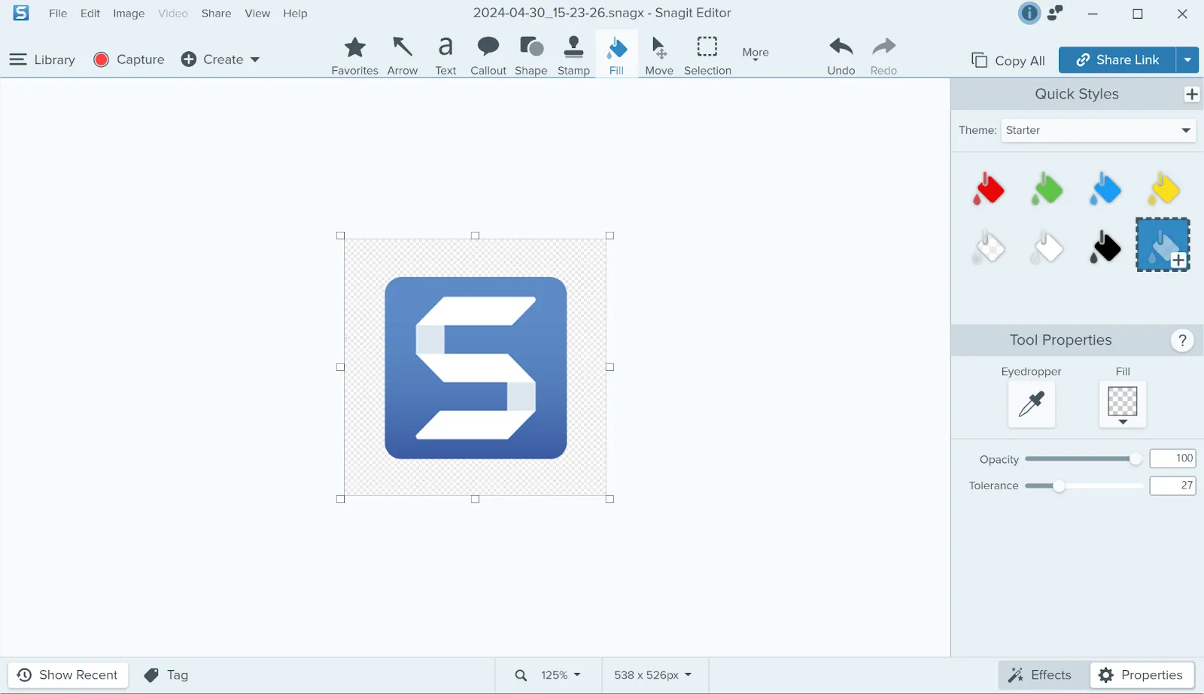Viewport: 1204px width, 694px height.
Task: Open the Library panel
Action: pos(42,59)
